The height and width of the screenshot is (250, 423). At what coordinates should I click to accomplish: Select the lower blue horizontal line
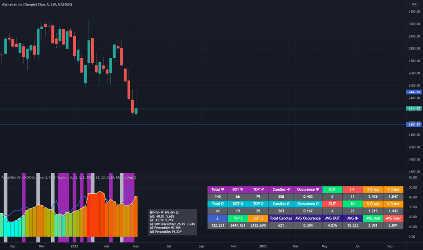pyautogui.click(x=203, y=125)
